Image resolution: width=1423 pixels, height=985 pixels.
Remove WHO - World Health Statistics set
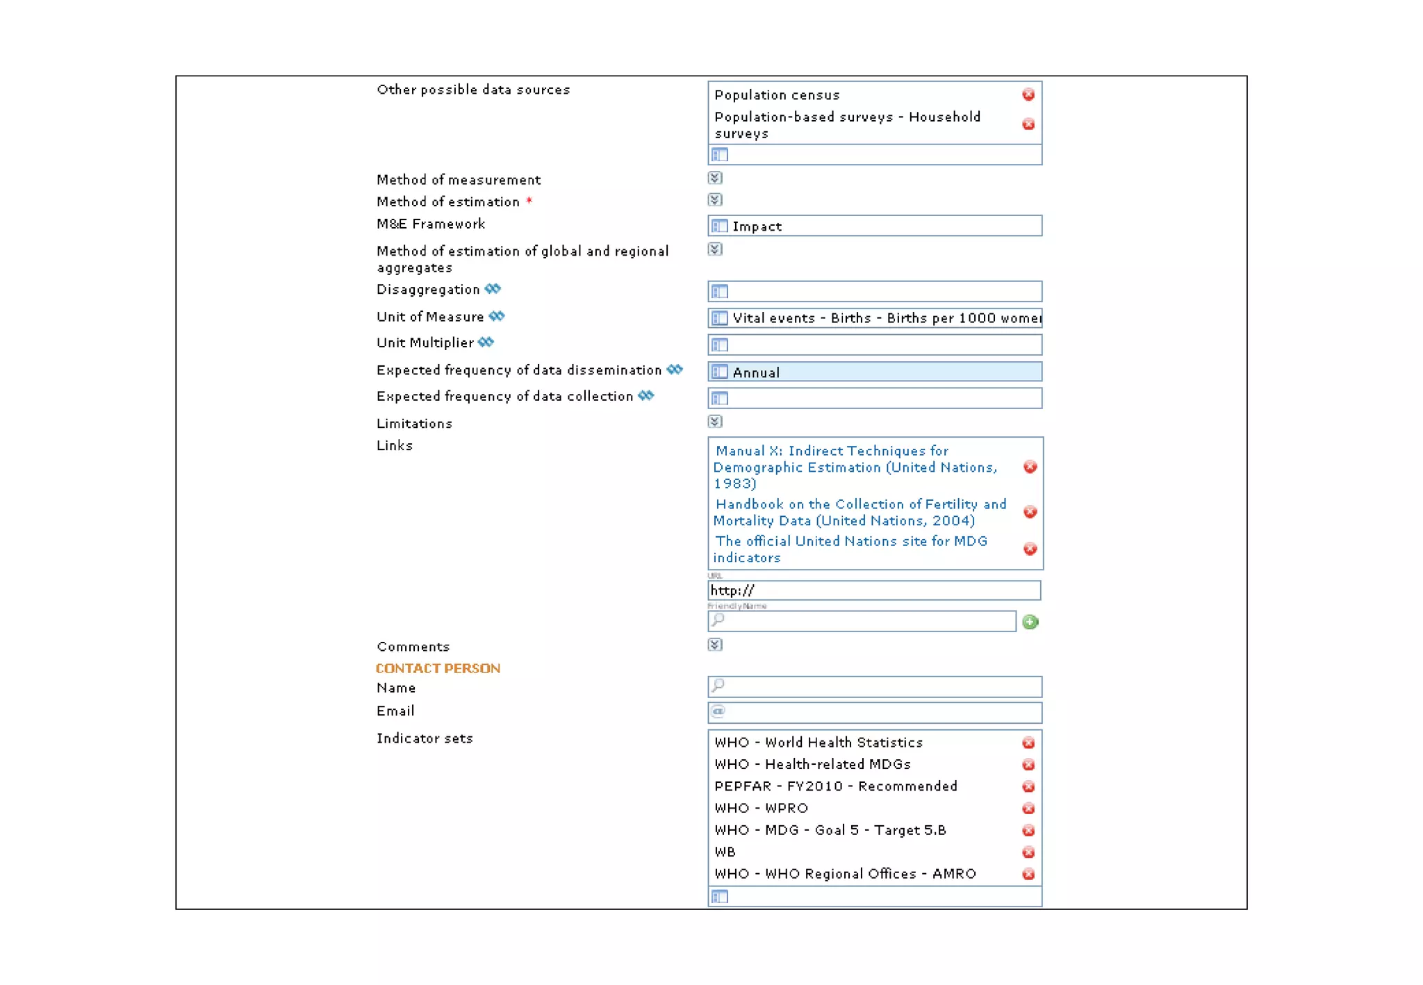click(x=1028, y=743)
